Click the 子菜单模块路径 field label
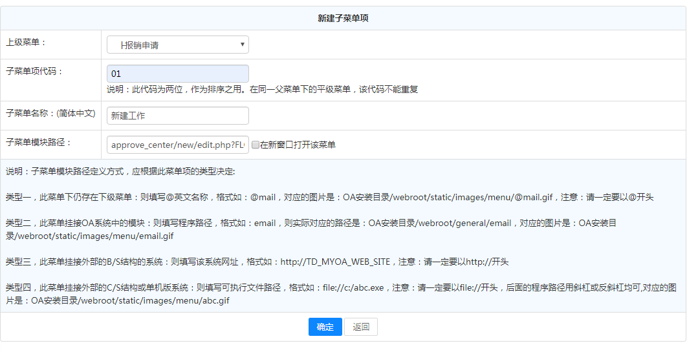The image size is (687, 352). tap(38, 142)
